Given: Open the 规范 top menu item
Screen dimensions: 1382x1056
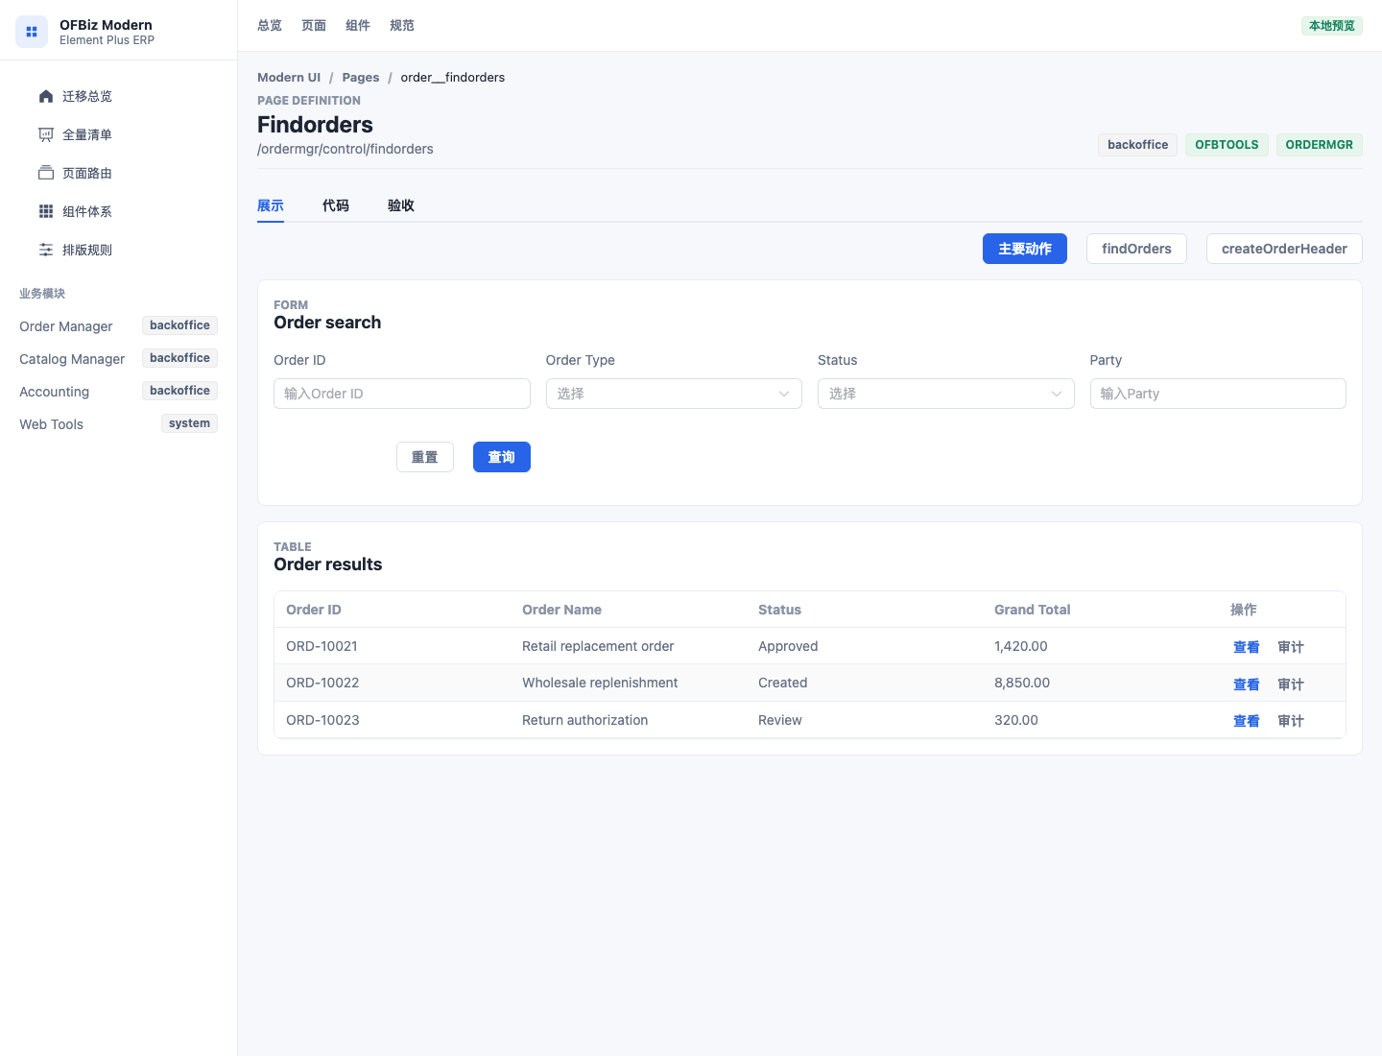Looking at the screenshot, I should pyautogui.click(x=402, y=26).
